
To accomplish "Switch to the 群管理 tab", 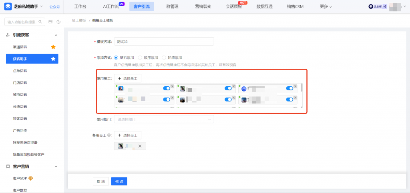I will (x=172, y=6).
